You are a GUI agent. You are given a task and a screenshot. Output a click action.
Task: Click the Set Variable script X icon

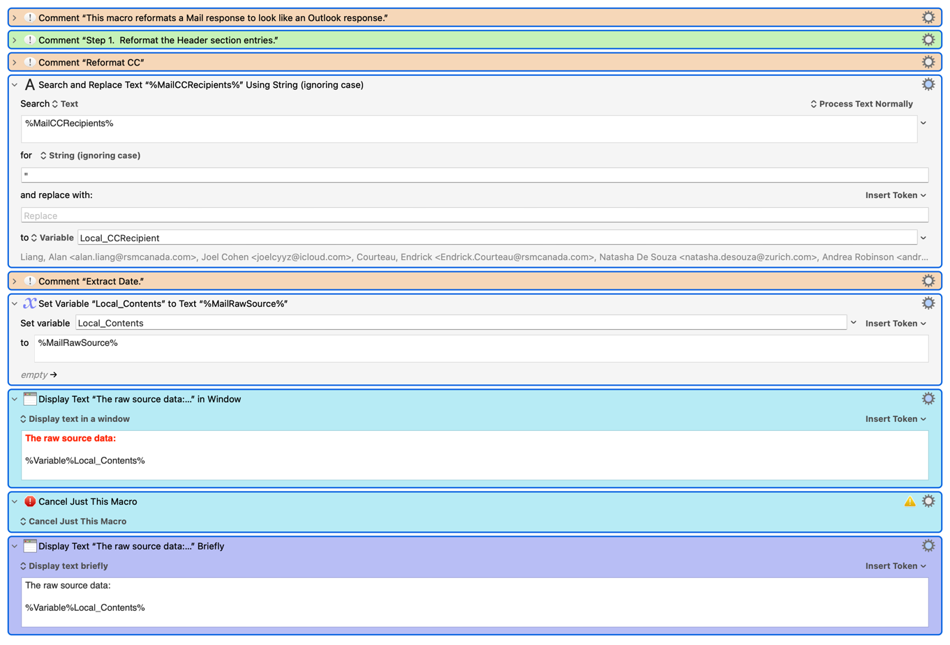[29, 303]
